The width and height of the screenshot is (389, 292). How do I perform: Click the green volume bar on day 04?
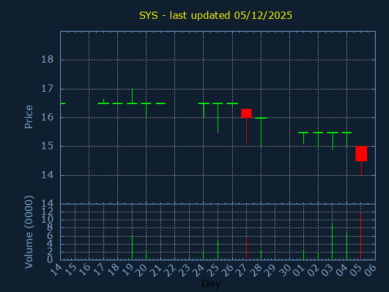coord(346,246)
